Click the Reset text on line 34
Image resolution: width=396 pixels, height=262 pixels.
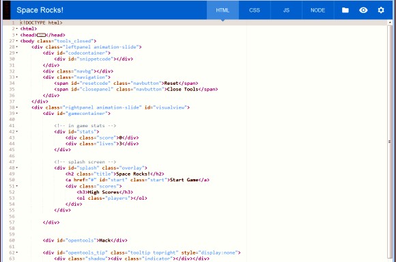171,83
